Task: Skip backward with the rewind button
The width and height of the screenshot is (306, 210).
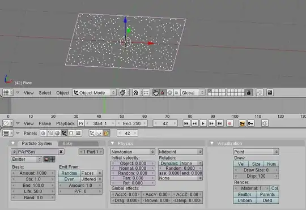Action: (x=195, y=123)
